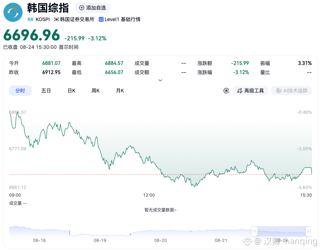The height and width of the screenshot is (250, 320).
Task: Click the 已收盘 closing time status line
Action: 41,47
